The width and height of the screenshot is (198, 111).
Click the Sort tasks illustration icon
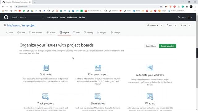[45, 68]
